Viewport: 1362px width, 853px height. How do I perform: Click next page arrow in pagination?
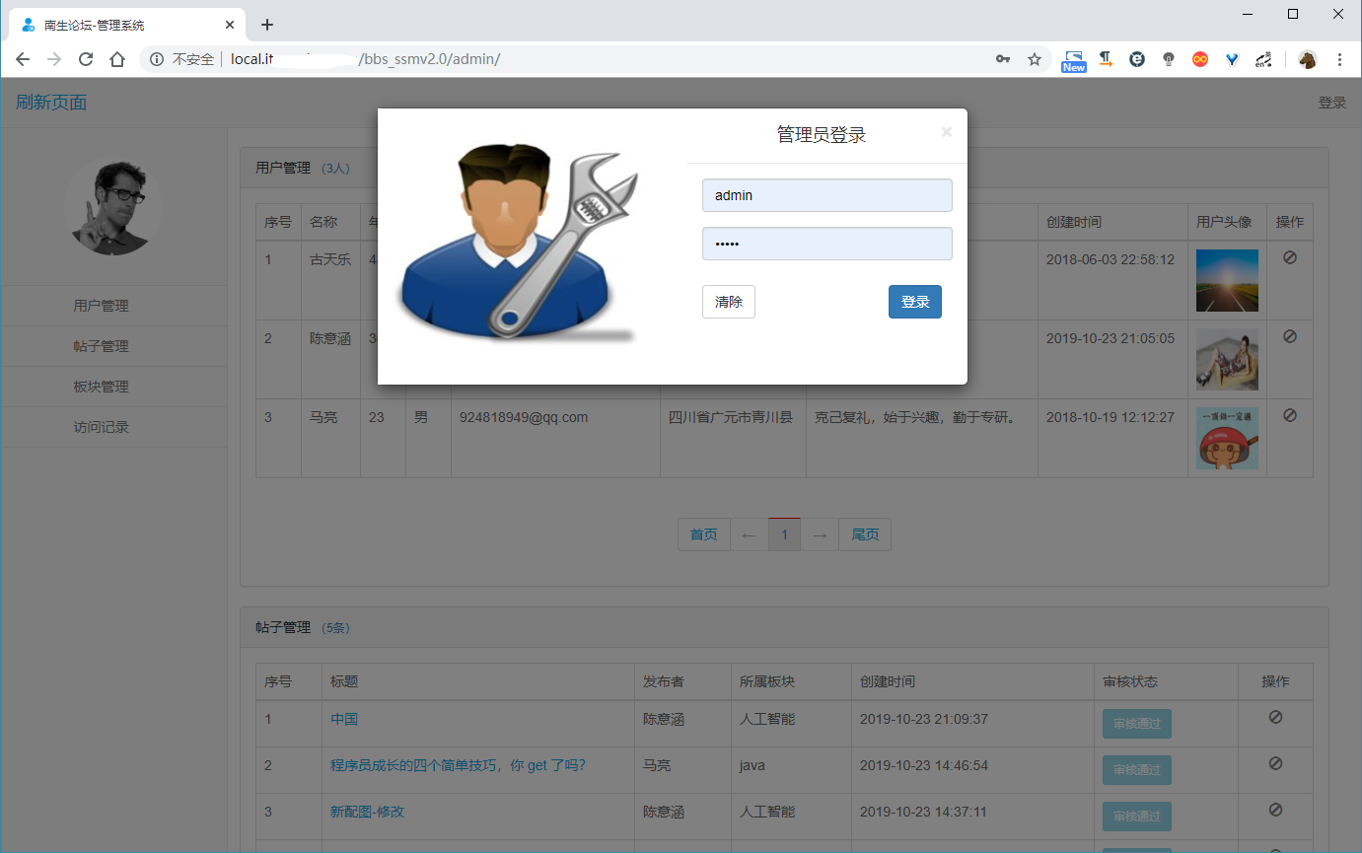pos(820,534)
